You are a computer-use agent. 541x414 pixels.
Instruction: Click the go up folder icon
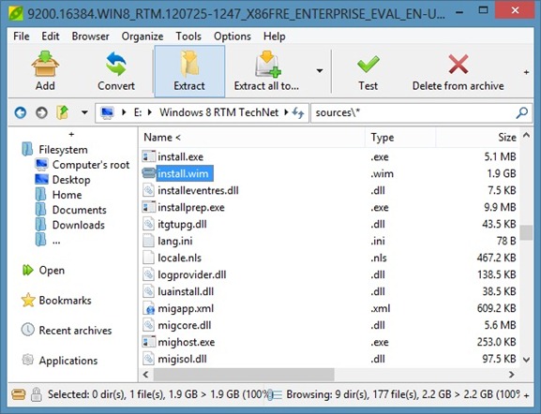[63, 112]
